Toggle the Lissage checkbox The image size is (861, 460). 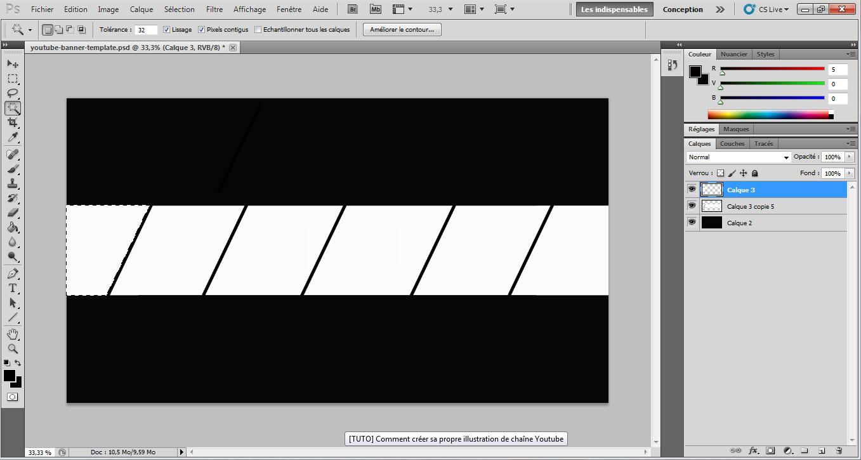(166, 30)
